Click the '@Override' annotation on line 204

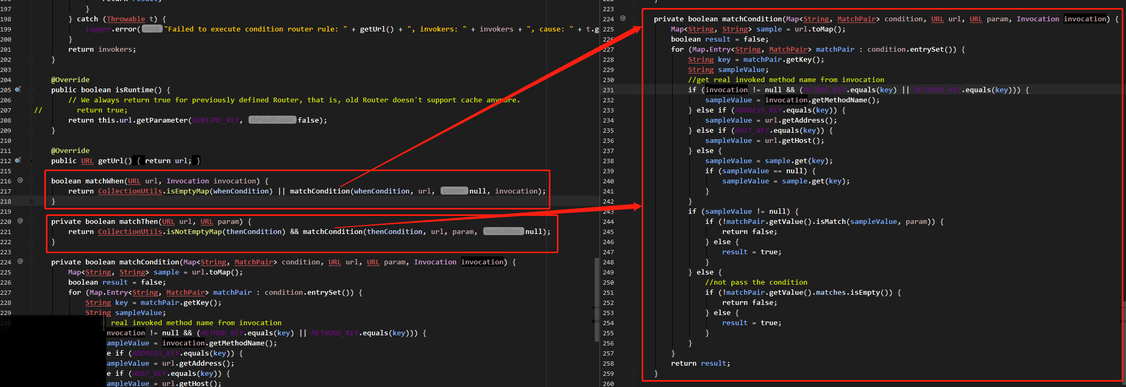[70, 79]
